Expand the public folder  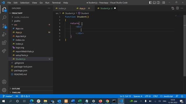point(31,21)
